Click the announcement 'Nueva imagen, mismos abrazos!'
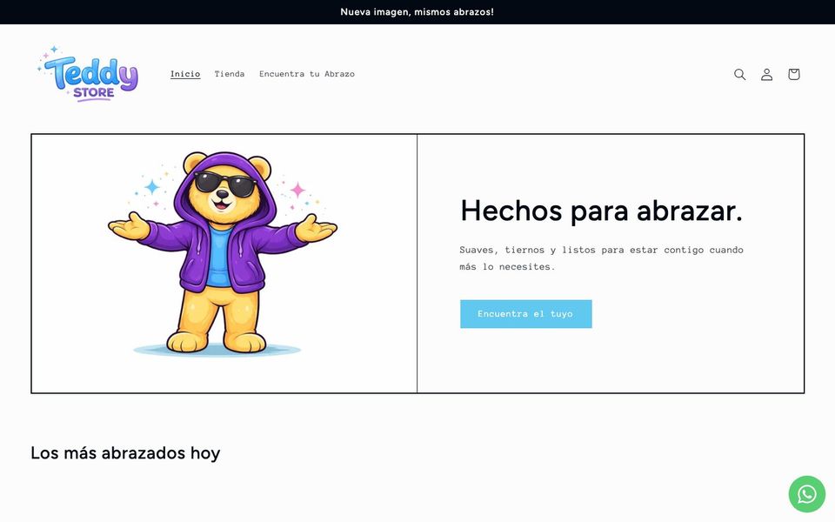835x522 pixels. (417, 11)
